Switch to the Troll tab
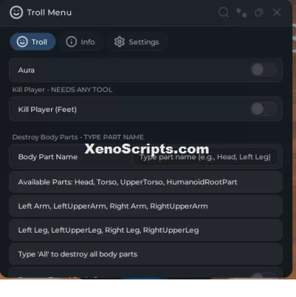 point(33,41)
